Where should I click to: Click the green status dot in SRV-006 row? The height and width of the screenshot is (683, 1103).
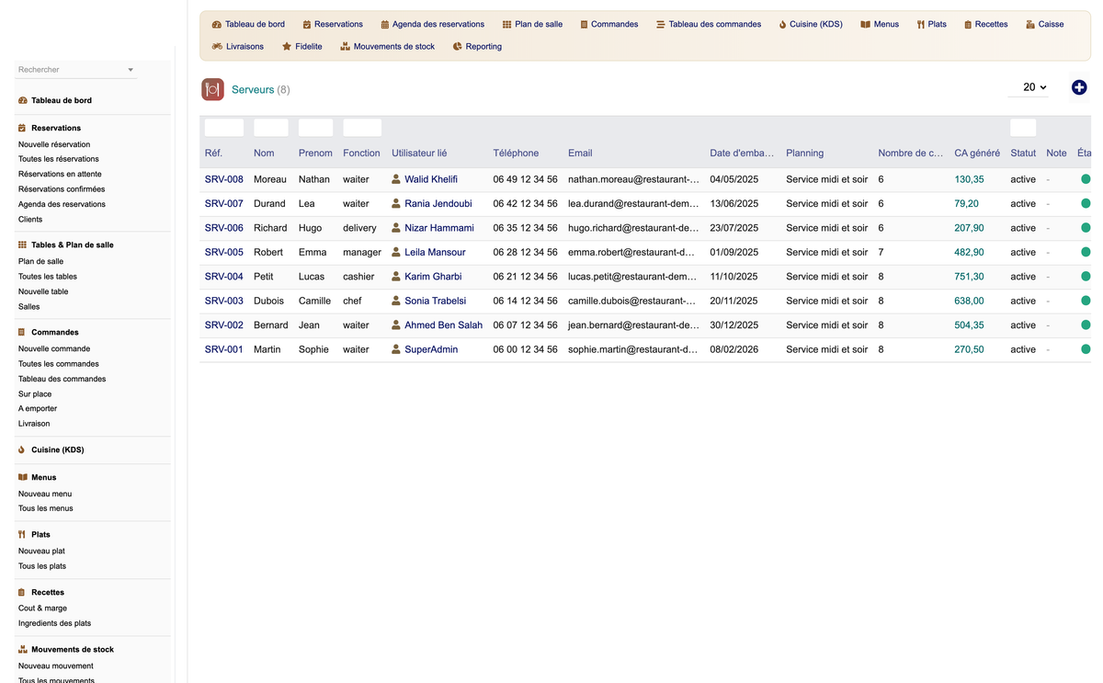(x=1086, y=228)
